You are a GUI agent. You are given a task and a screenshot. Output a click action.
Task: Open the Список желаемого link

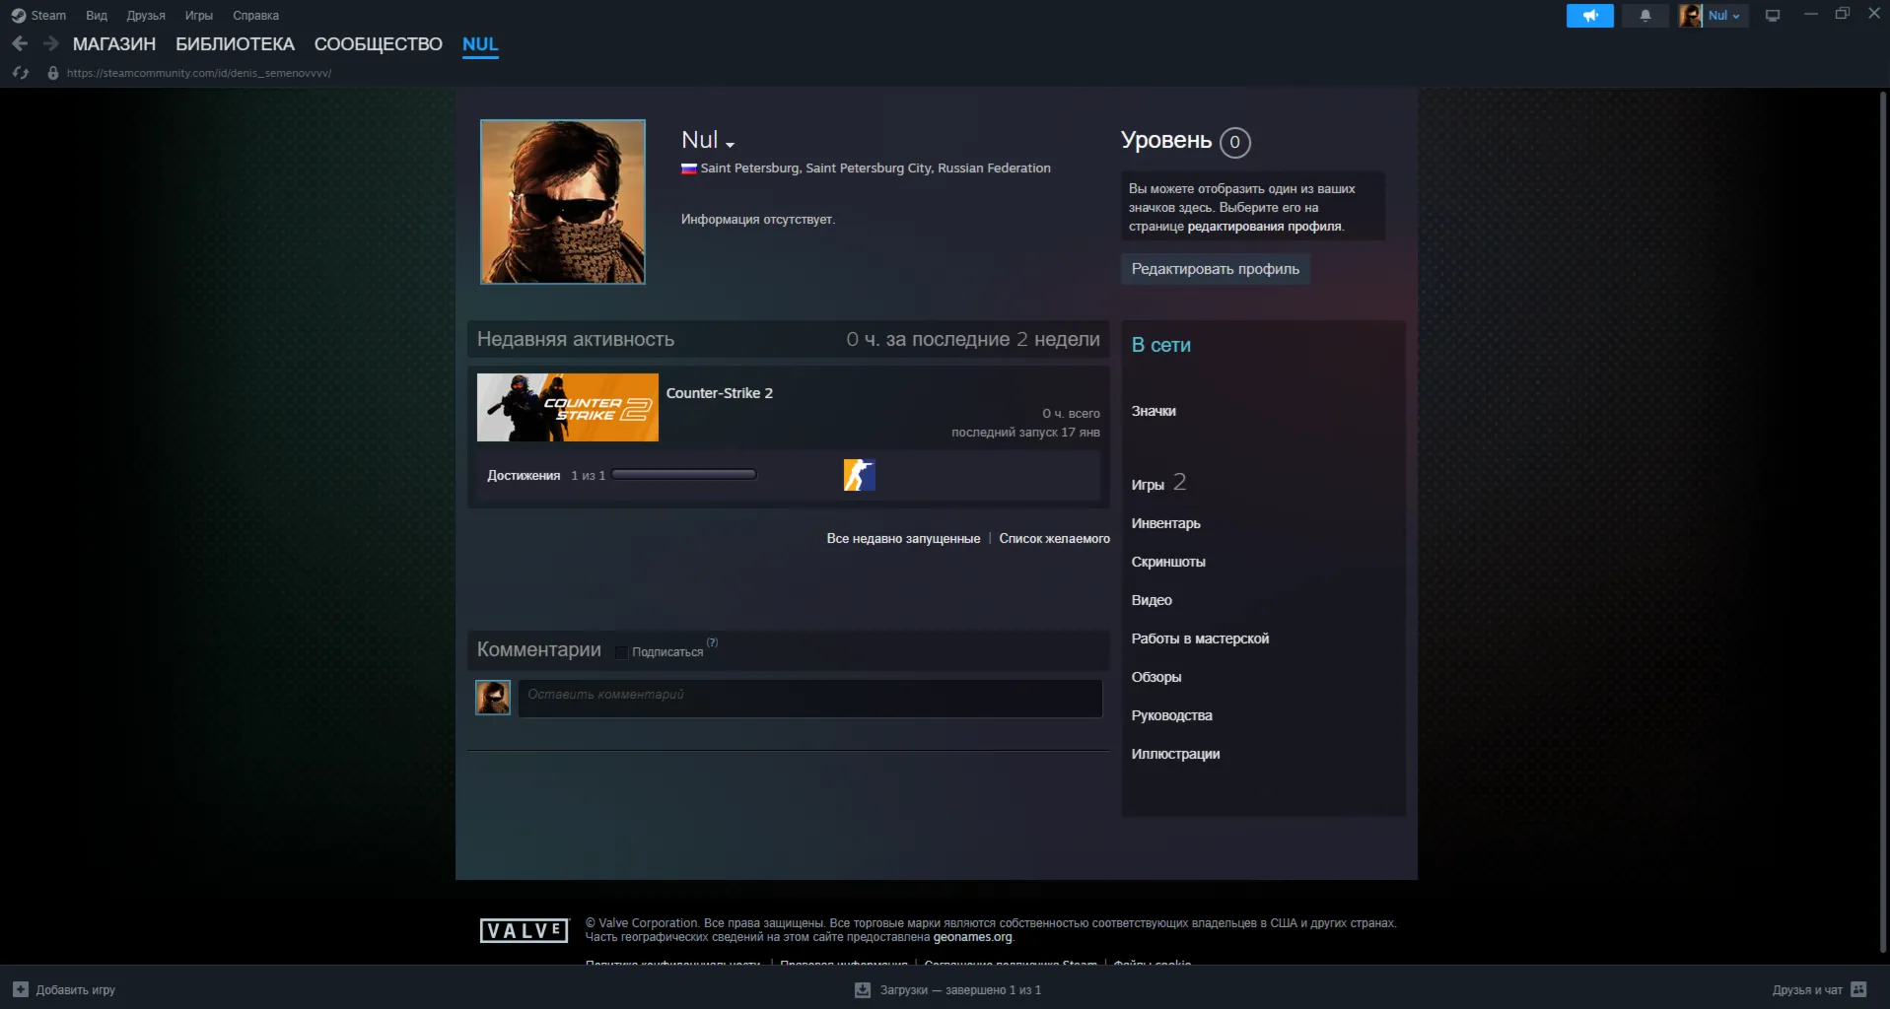point(1054,538)
